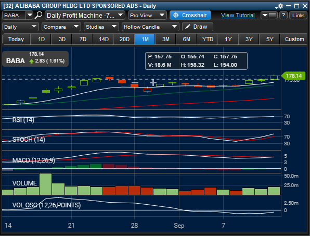Maximize the chart window
The height and width of the screenshot is (236, 310).
pos(296,6)
